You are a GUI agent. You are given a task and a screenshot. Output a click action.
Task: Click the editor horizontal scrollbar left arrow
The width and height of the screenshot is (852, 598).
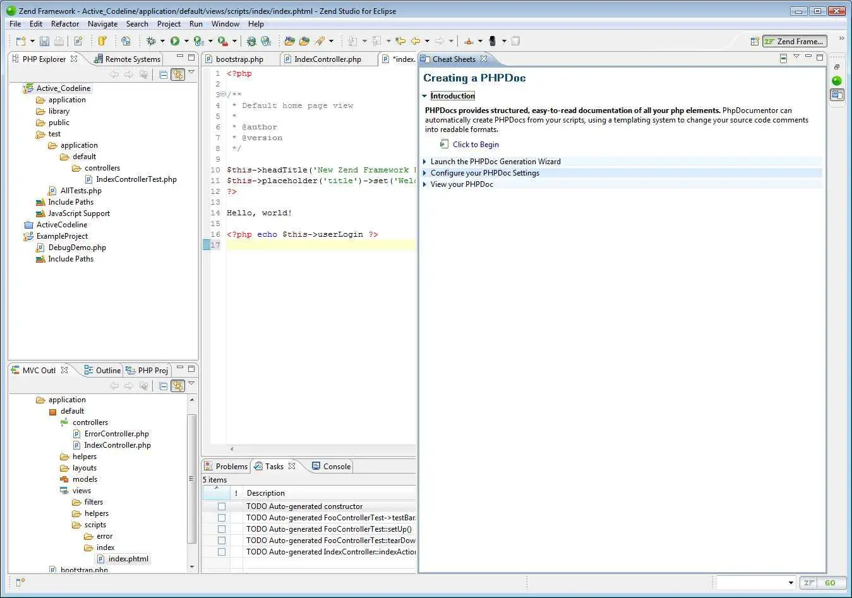coord(232,449)
